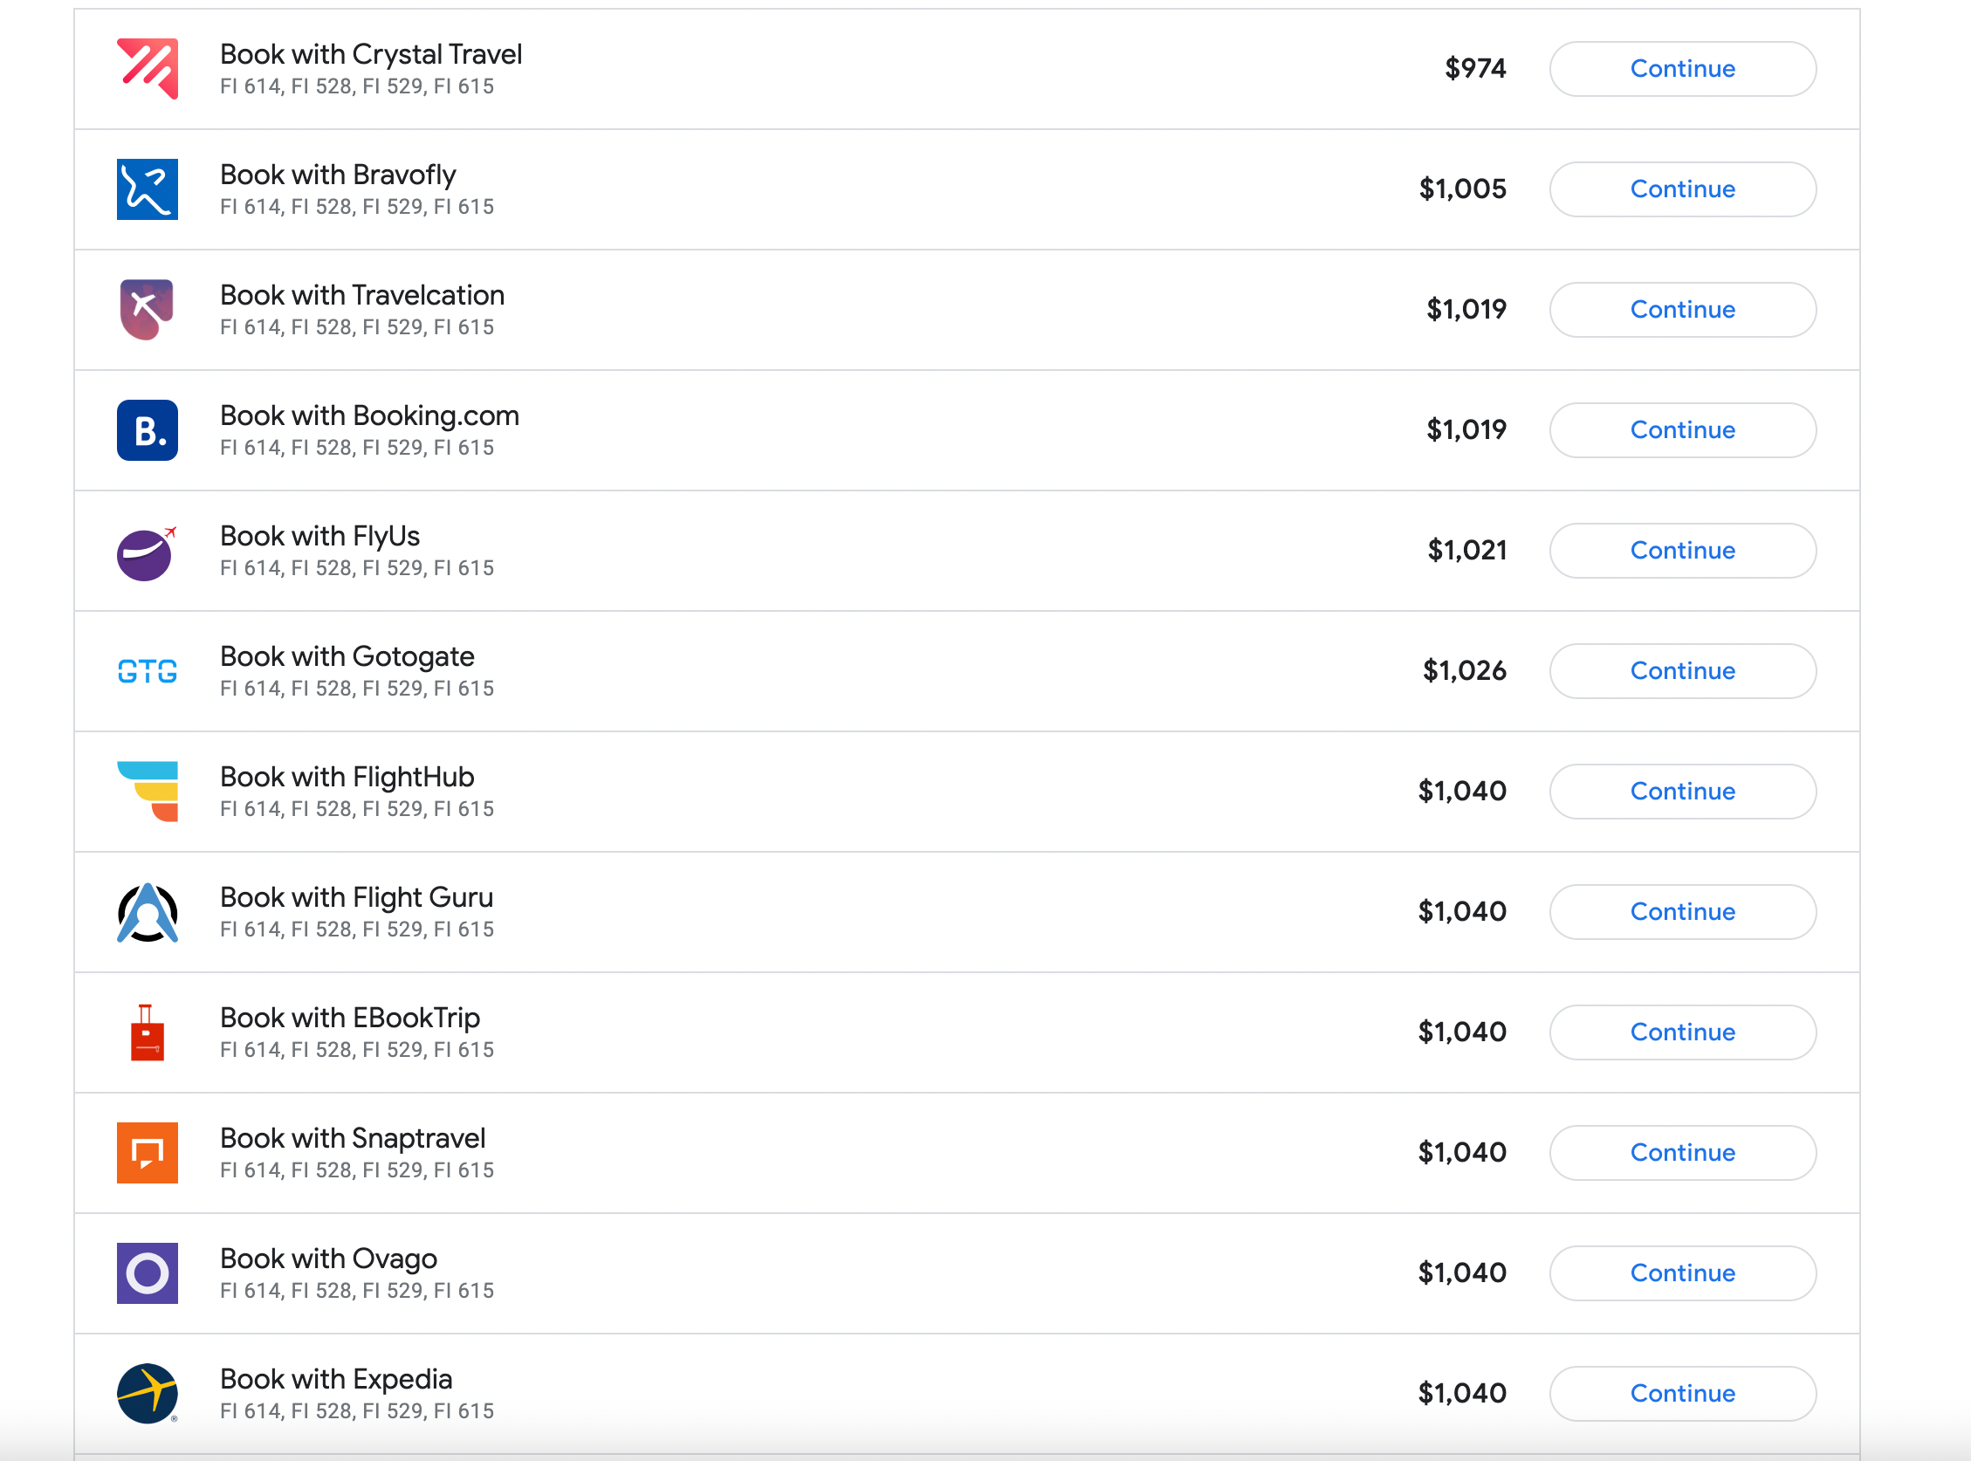This screenshot has width=1971, height=1461.
Task: Click the Snaptravel orange logo icon
Action: pyautogui.click(x=147, y=1153)
